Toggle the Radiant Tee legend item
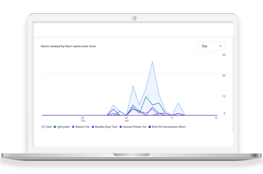The height and width of the screenshot is (174, 263). [81, 127]
